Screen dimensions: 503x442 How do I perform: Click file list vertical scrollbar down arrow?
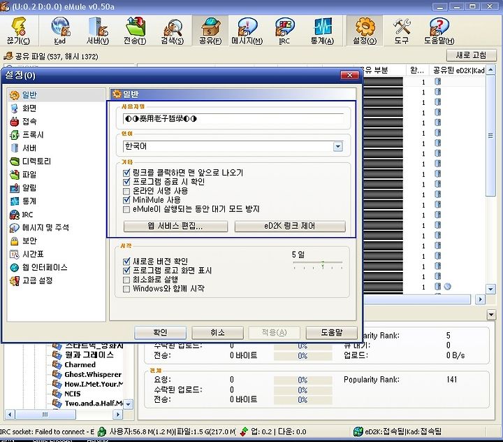tap(490, 289)
